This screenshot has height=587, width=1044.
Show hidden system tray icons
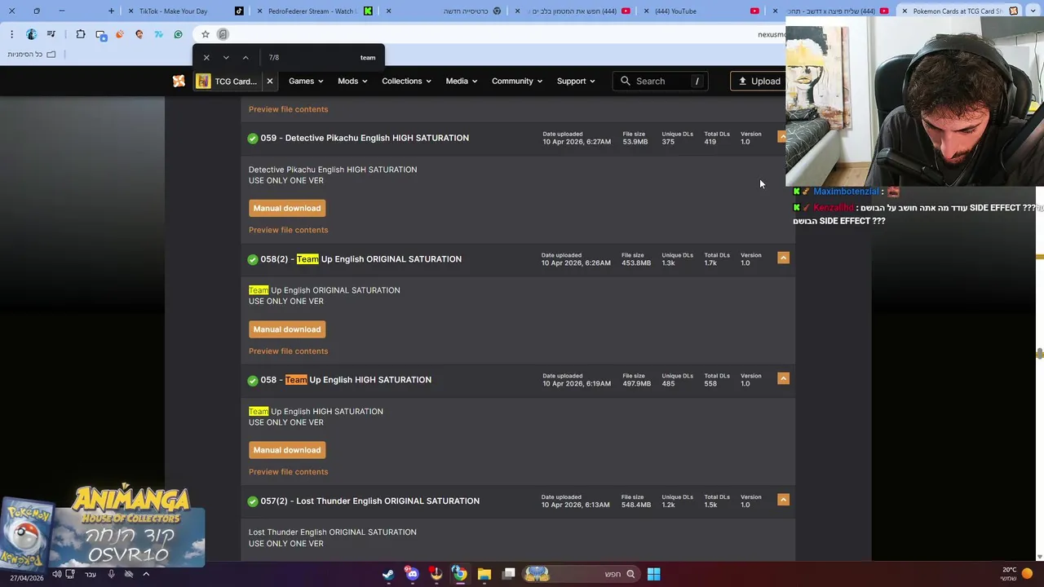[146, 574]
